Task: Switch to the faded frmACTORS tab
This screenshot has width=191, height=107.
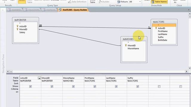Action: (x=32, y=10)
